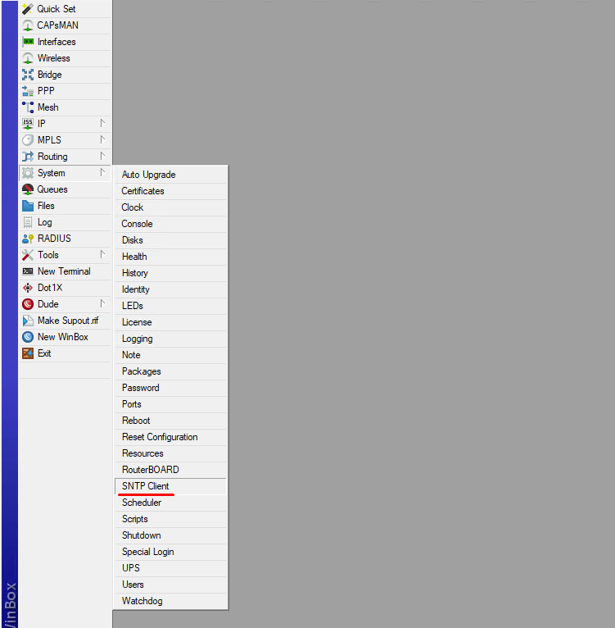Open Identity menu entry
This screenshot has width=615, height=628.
coord(170,289)
